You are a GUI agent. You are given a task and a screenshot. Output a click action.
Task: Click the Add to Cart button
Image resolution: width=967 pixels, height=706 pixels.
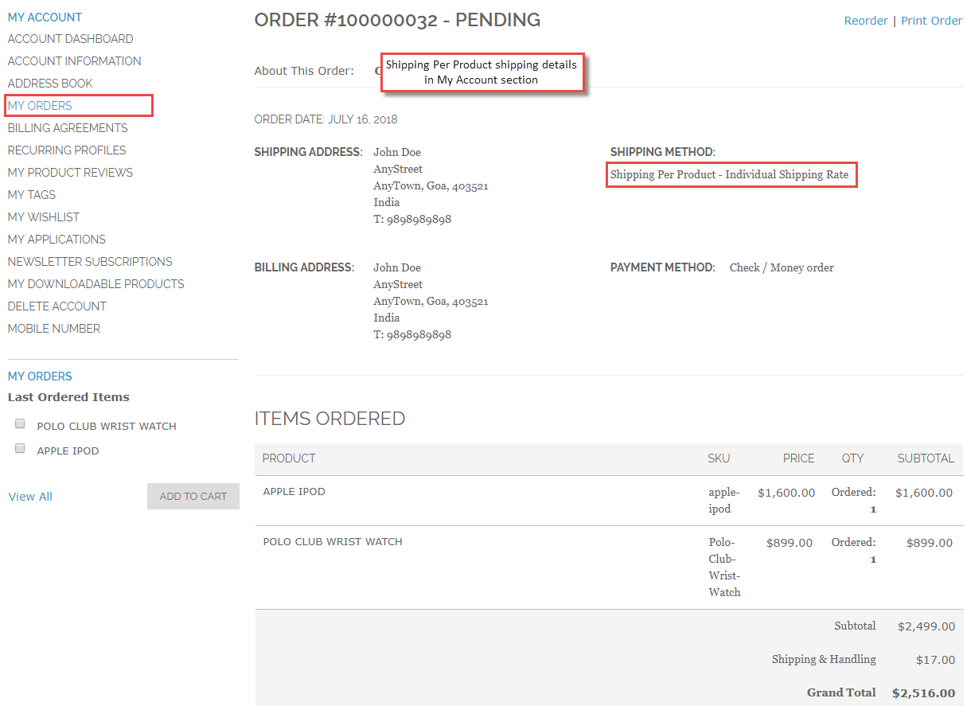(193, 496)
